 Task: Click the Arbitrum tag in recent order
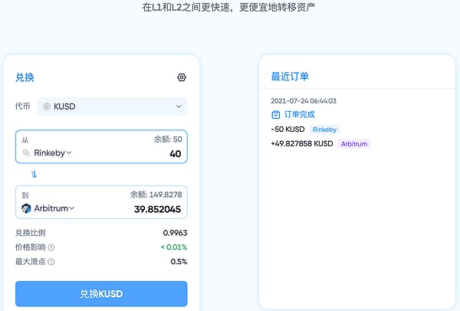[354, 143]
